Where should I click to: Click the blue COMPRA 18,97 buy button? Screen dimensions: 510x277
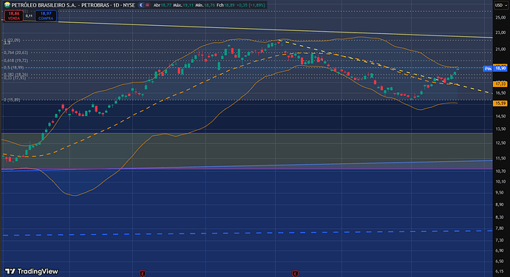pos(46,16)
